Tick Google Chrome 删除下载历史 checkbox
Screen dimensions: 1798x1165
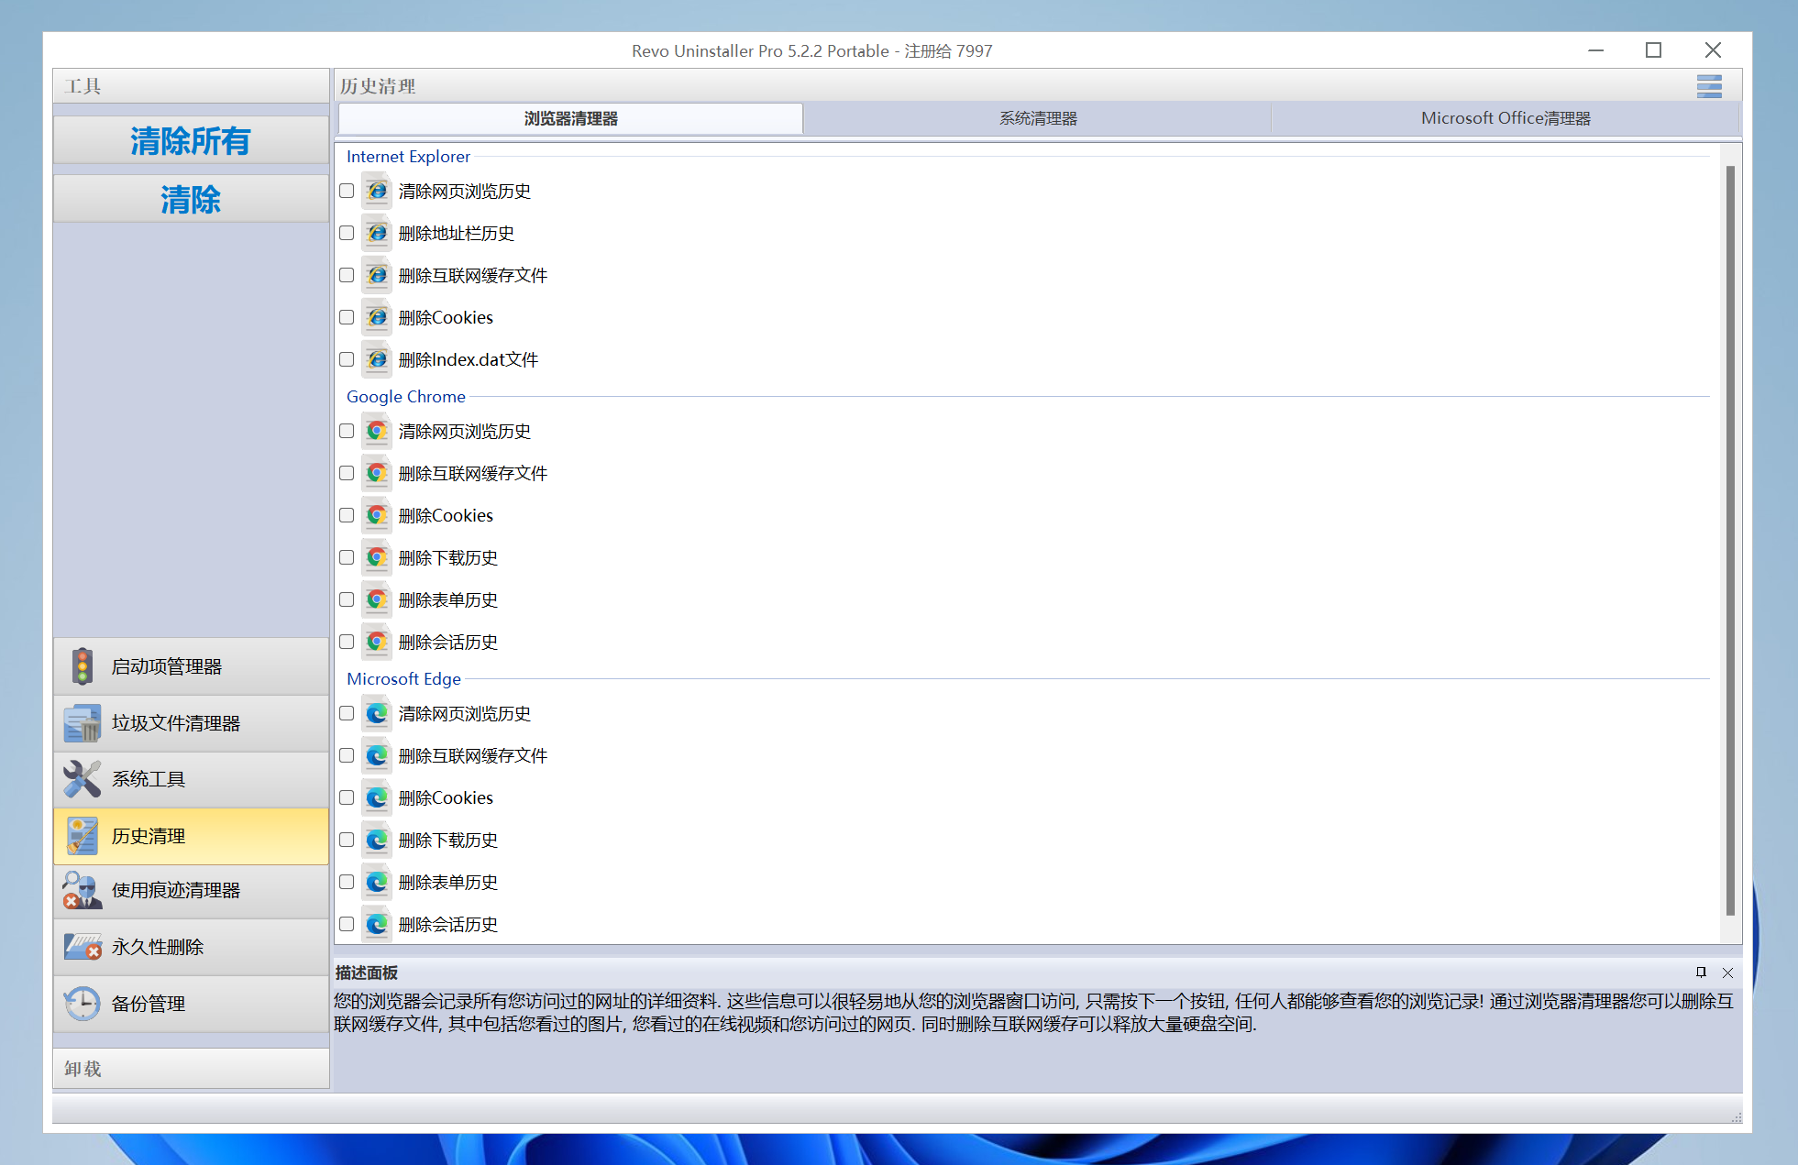[347, 557]
